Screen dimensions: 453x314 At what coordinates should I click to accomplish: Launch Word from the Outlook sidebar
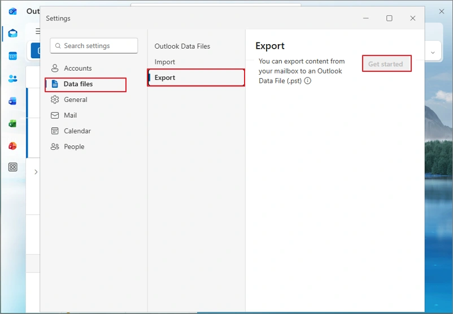(x=13, y=101)
